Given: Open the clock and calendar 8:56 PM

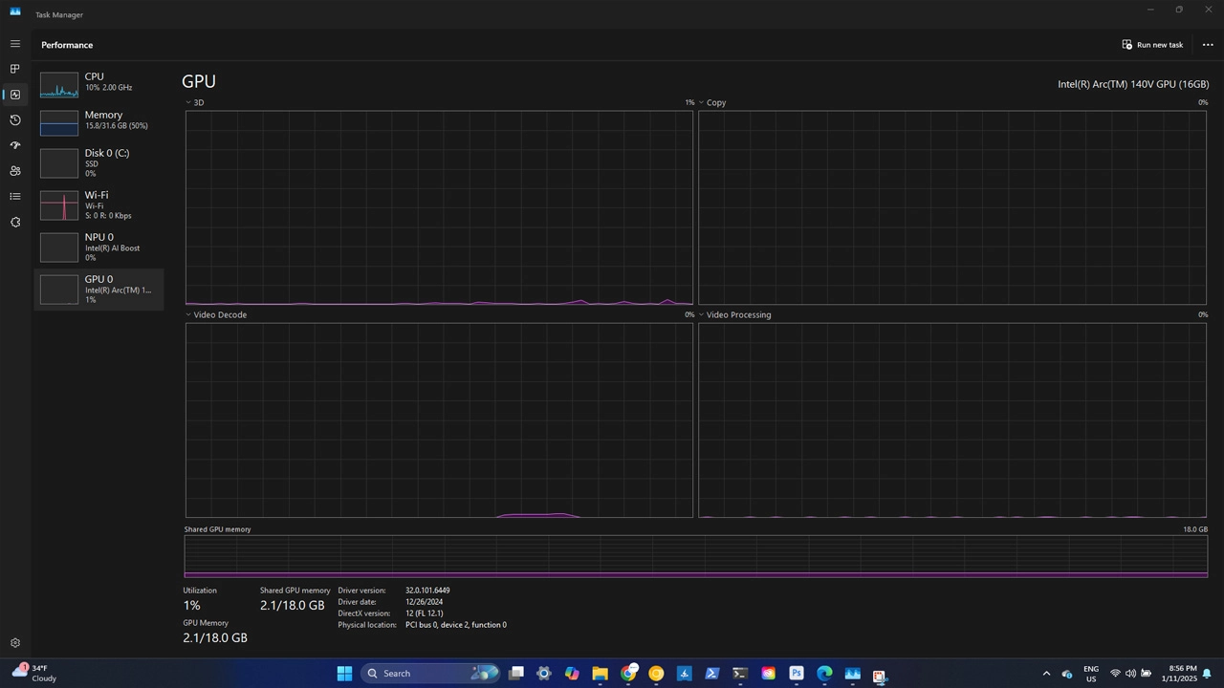Looking at the screenshot, I should coord(1180,674).
